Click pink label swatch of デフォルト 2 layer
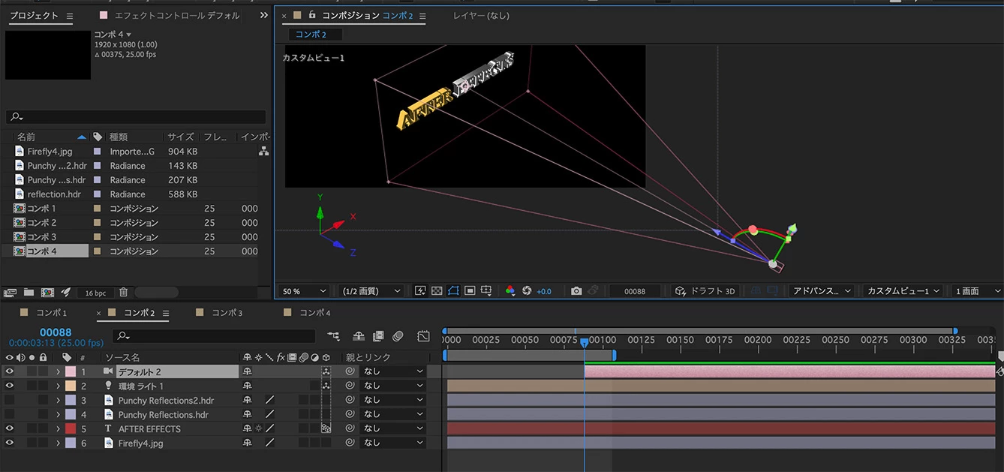The height and width of the screenshot is (472, 1004). 71,371
